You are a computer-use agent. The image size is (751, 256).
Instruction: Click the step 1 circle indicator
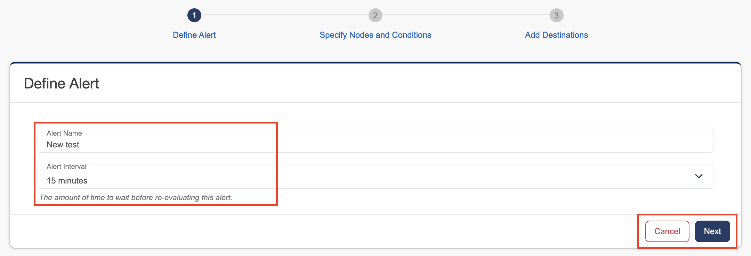(x=194, y=15)
